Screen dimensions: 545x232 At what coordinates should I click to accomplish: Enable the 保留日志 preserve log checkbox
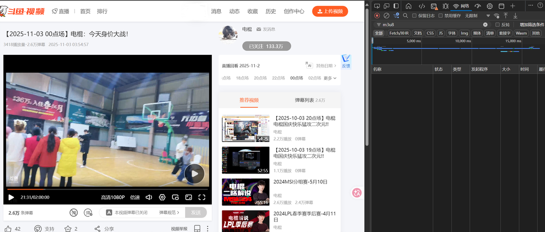pos(414,16)
